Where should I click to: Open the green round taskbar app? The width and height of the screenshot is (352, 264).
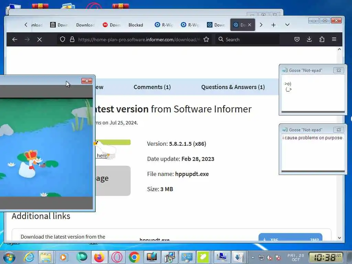pos(82,257)
